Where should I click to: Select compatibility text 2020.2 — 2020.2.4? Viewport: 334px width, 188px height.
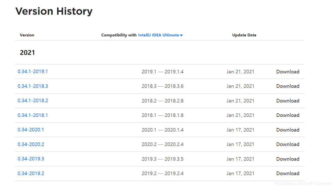coord(163,144)
